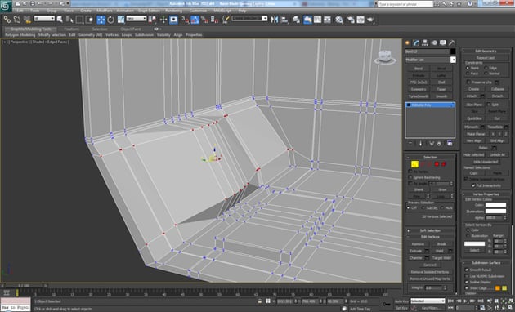Open the Create command panel tab

coord(408,42)
